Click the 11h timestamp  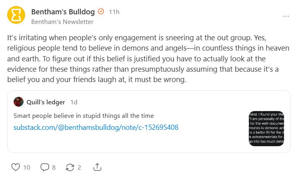coord(114,12)
